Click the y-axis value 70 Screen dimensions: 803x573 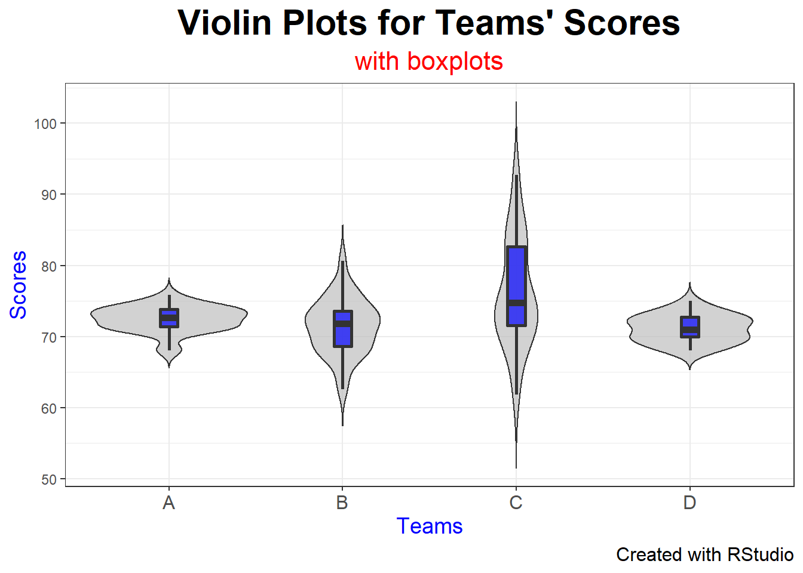(x=49, y=338)
